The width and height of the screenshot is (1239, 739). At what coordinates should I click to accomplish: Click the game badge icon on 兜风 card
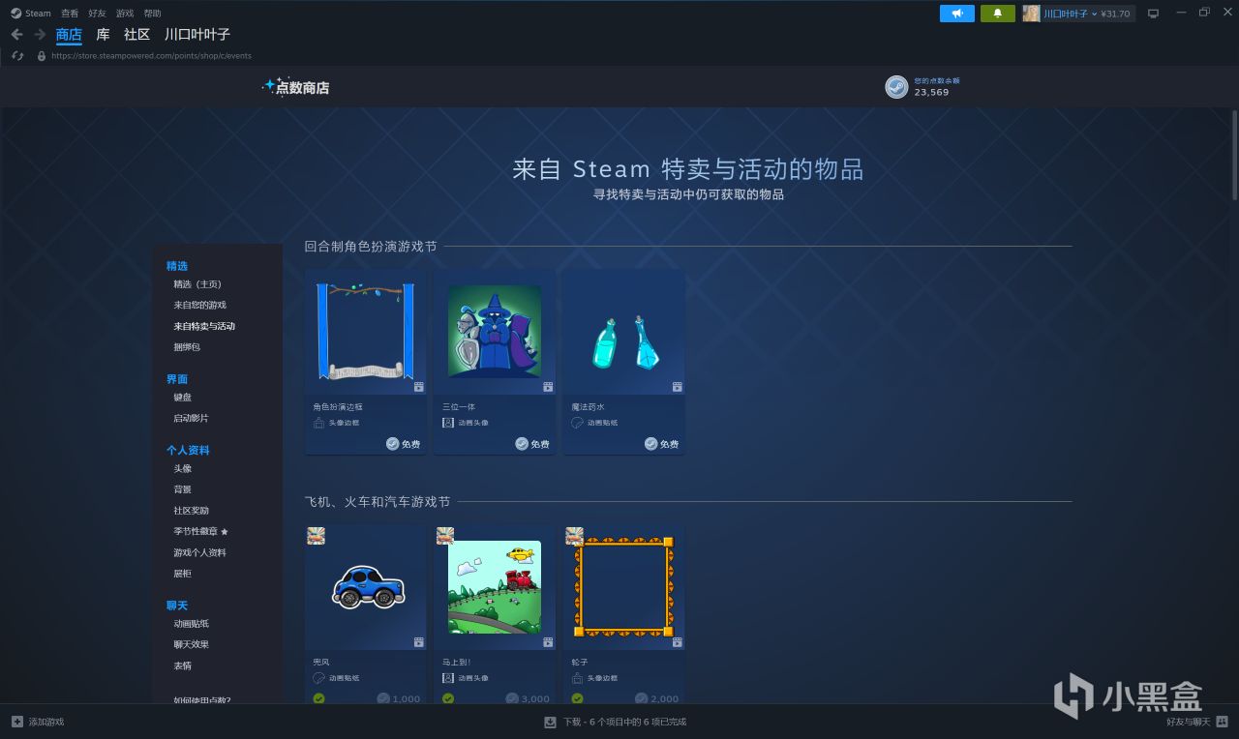click(316, 536)
